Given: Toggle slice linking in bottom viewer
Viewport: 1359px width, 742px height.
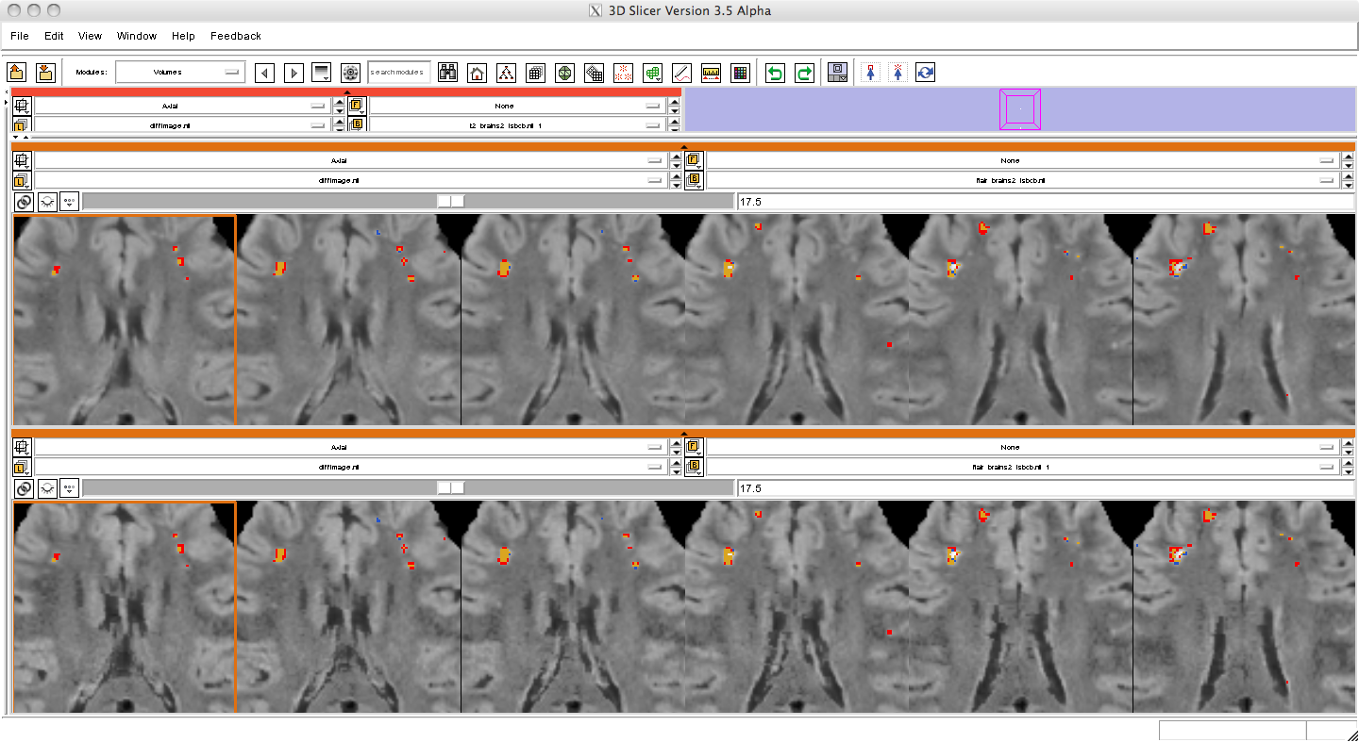Looking at the screenshot, I should tap(23, 488).
